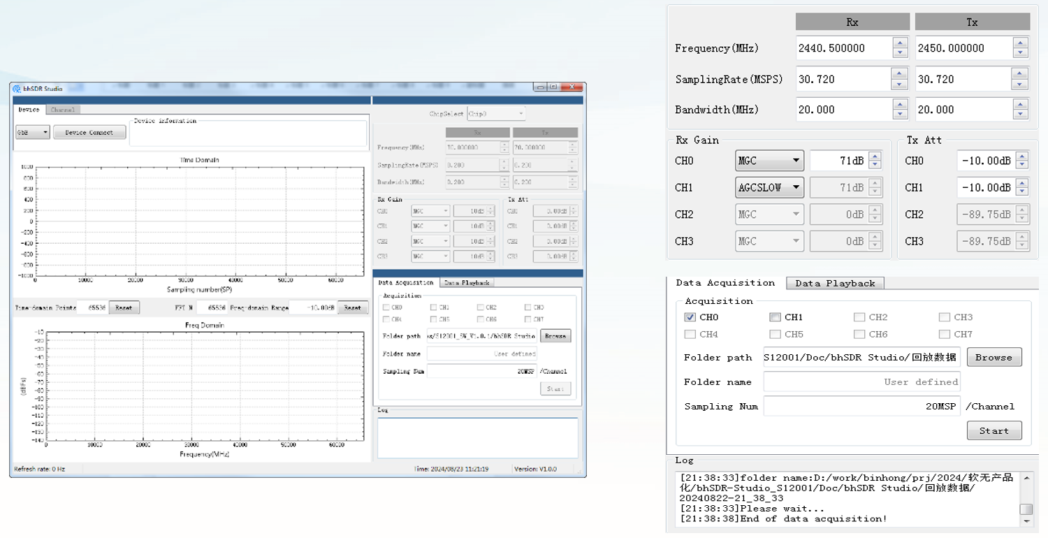
Task: Tick CH3 acquisition checkbox in enlarged panel
Action: [x=945, y=317]
